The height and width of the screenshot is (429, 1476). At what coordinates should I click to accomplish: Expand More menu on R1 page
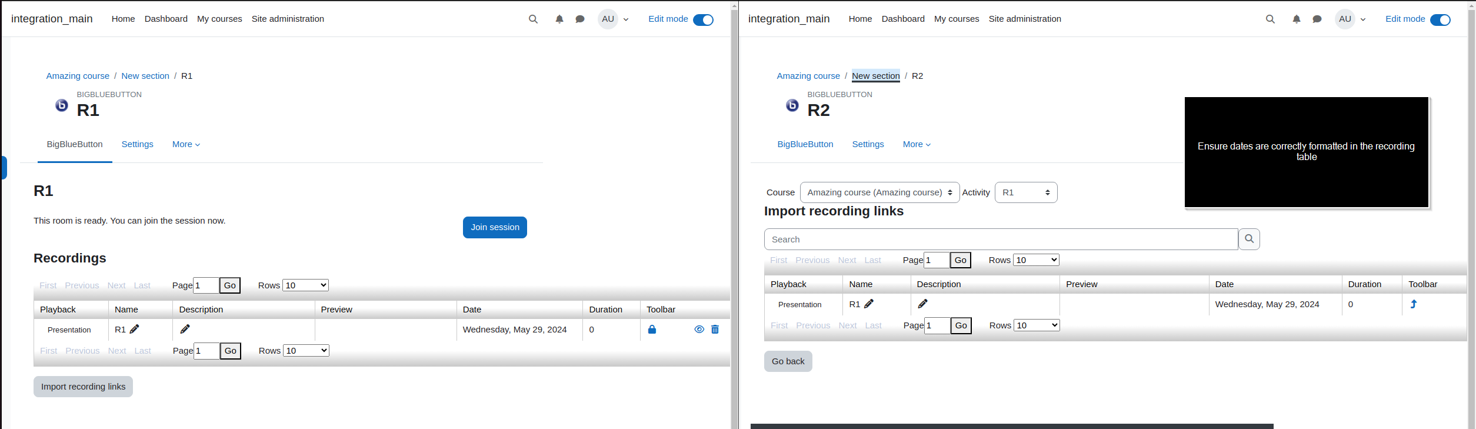tap(186, 144)
